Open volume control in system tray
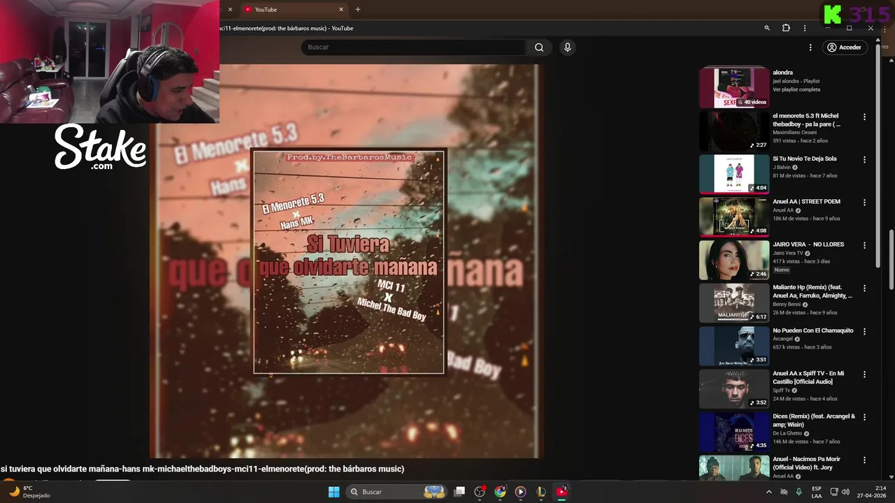 (845, 492)
